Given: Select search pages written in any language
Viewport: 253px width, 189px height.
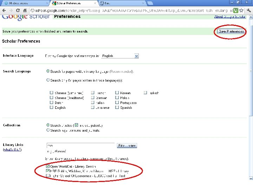Looking at the screenshot, I should tap(48, 71).
